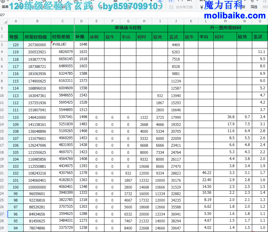Click the ¥ currency format icon

point(202,7)
